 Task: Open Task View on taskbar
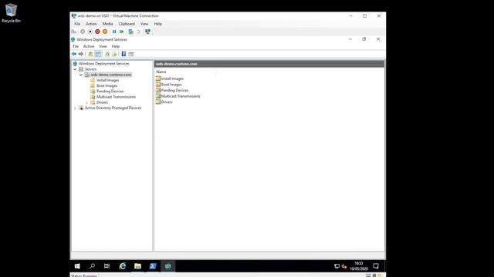point(107,266)
